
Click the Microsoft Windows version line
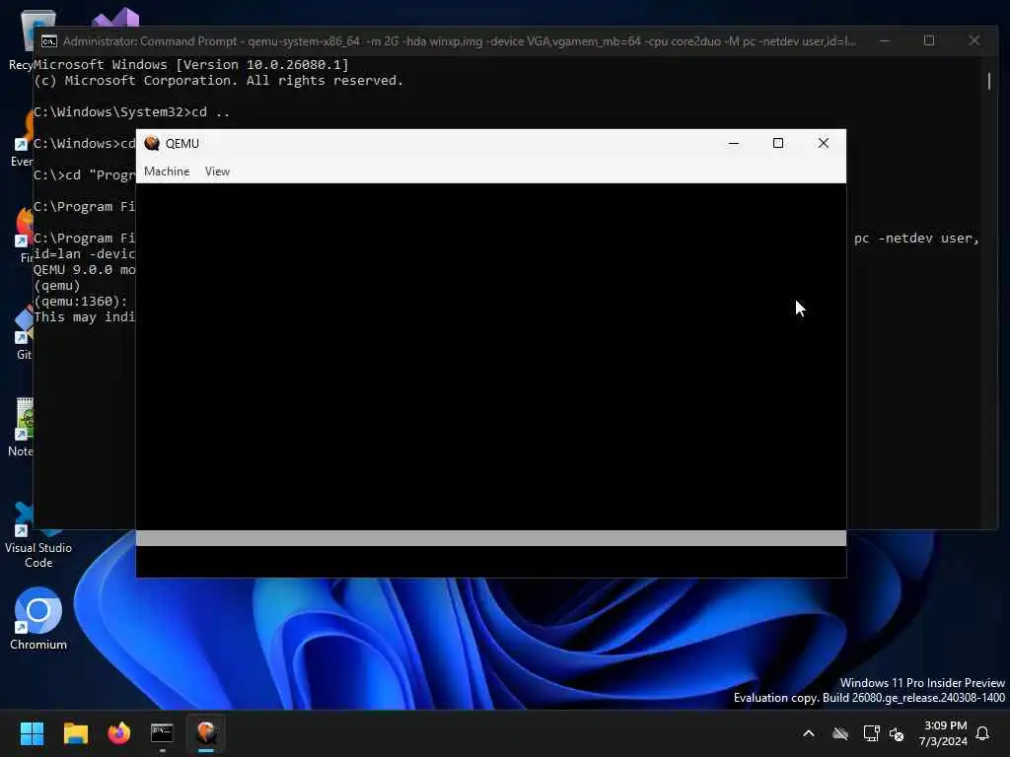(191, 64)
